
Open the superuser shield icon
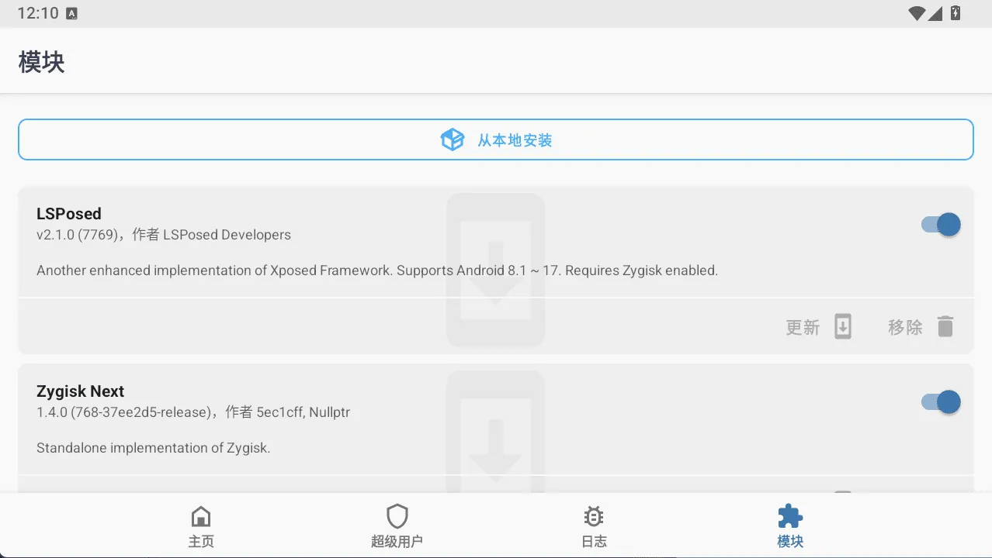click(397, 516)
